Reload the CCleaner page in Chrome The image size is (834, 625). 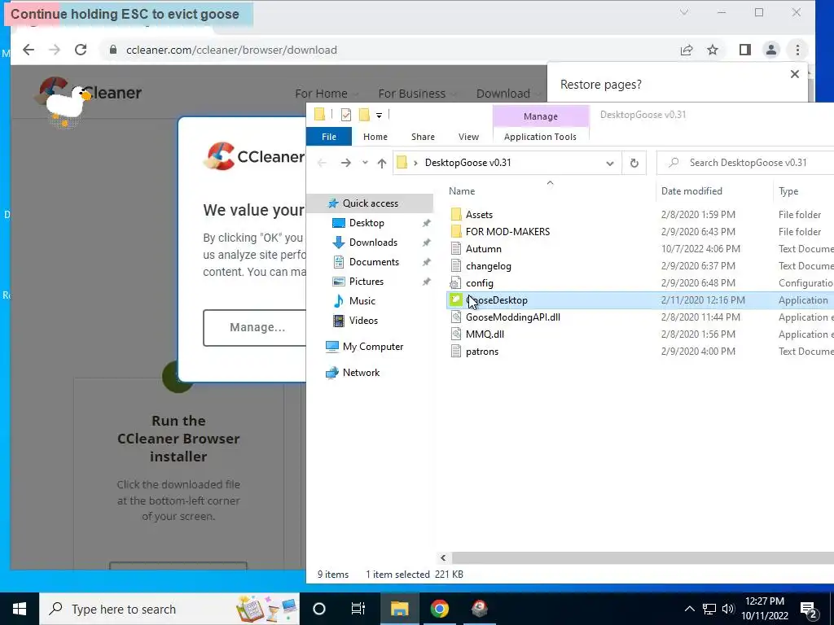(x=81, y=50)
